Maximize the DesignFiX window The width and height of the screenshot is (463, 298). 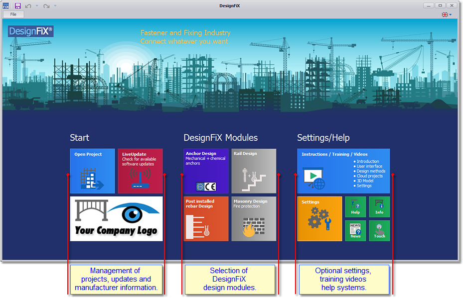(440, 5)
